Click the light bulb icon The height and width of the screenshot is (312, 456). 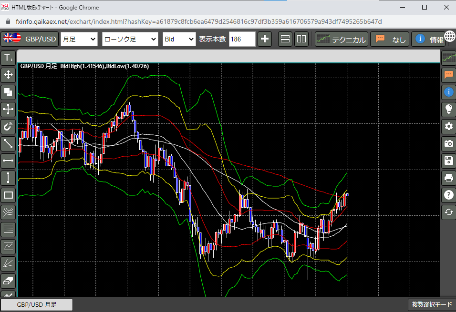pyautogui.click(x=449, y=109)
